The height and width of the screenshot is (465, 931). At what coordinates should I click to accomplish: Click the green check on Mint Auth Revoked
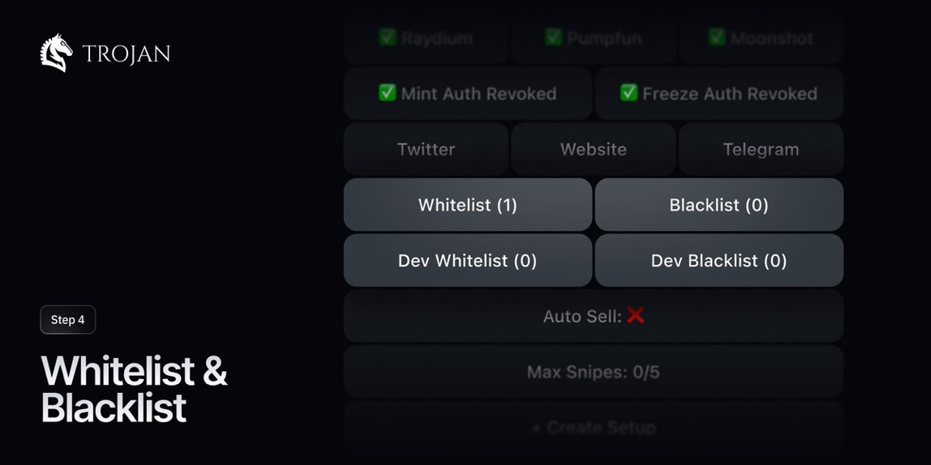pos(388,93)
